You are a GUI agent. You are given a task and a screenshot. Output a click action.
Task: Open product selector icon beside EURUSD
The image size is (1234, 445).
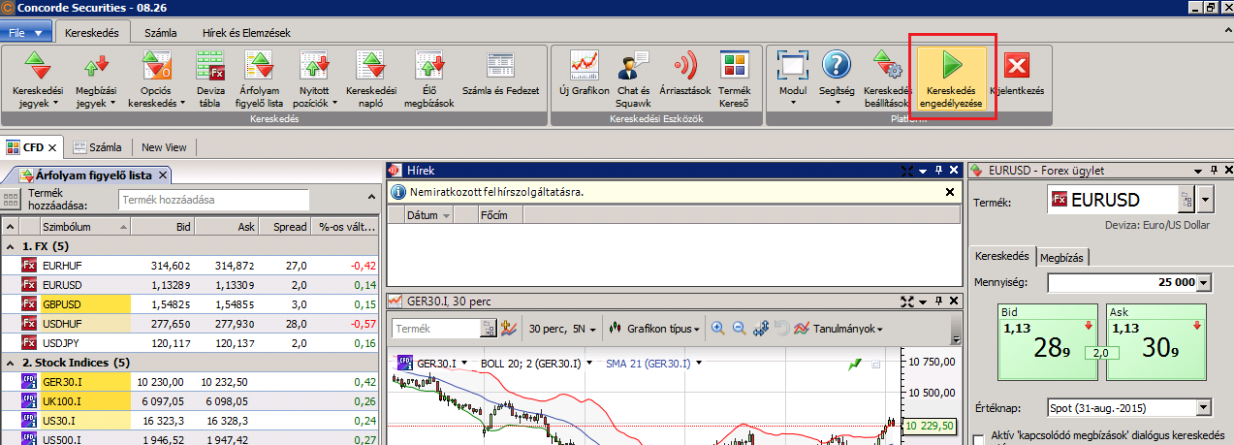click(x=1186, y=201)
